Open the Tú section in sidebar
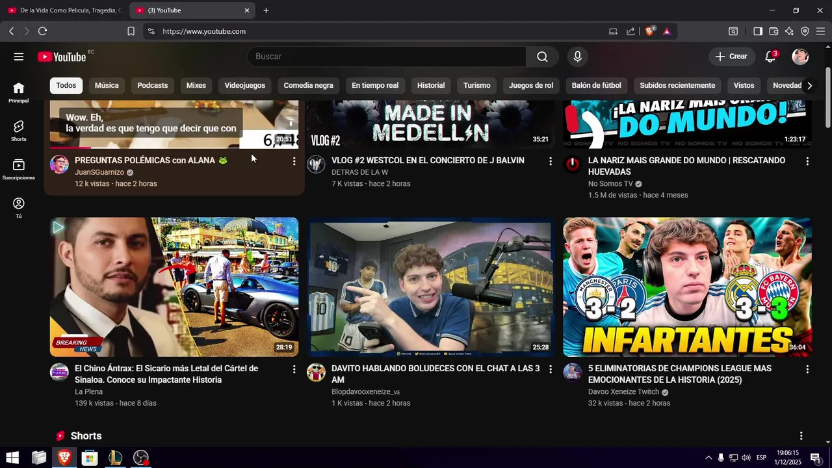 coord(19,207)
